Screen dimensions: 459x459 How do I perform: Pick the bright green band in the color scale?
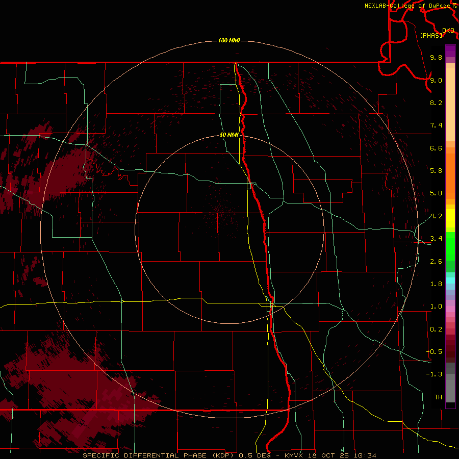coord(450,245)
